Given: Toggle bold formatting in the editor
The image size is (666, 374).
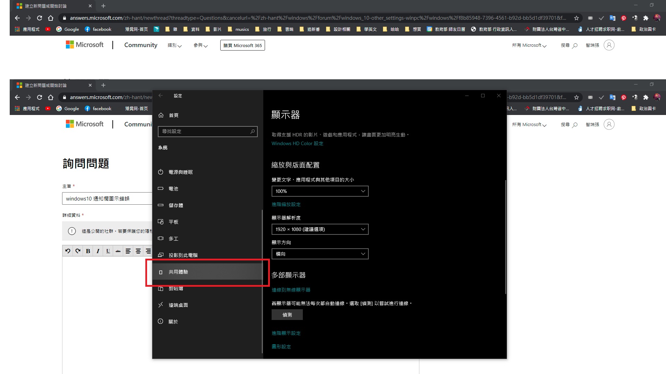Looking at the screenshot, I should [88, 251].
